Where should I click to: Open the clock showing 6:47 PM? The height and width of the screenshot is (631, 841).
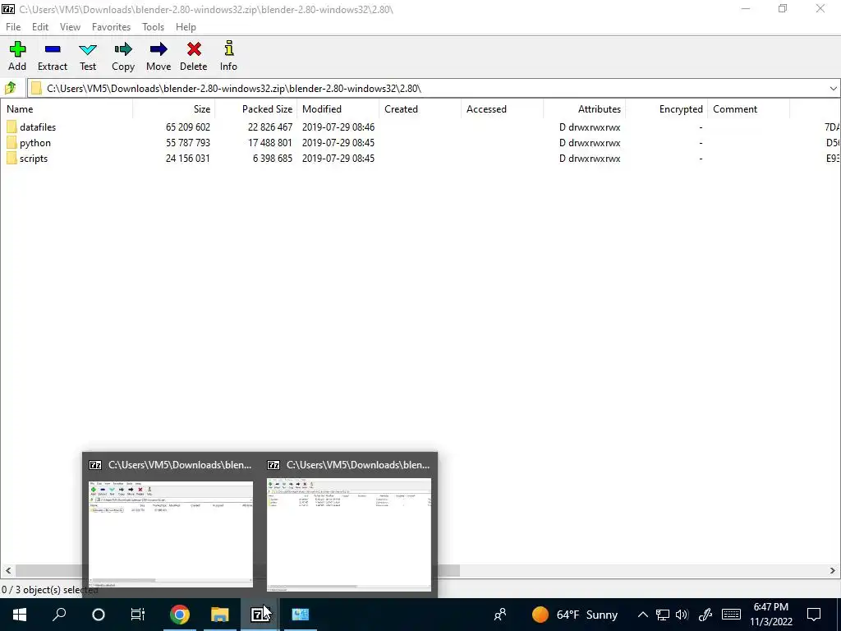[x=770, y=607]
